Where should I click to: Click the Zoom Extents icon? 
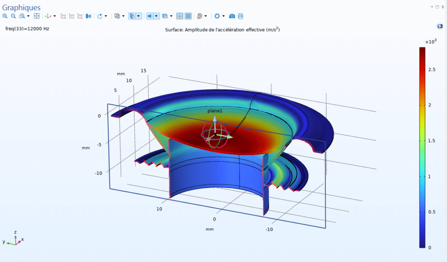point(37,16)
